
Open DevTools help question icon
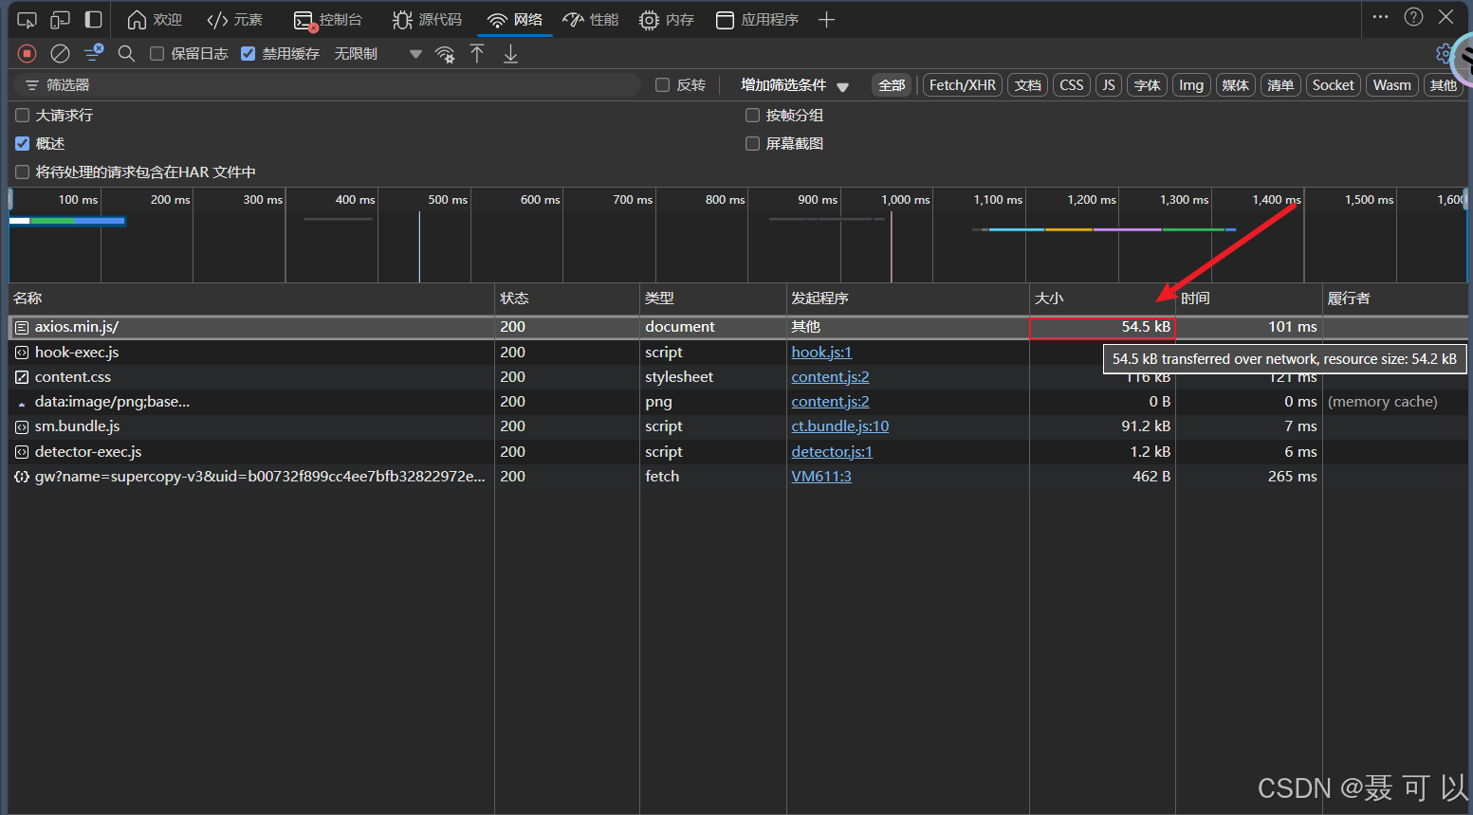1413,17
